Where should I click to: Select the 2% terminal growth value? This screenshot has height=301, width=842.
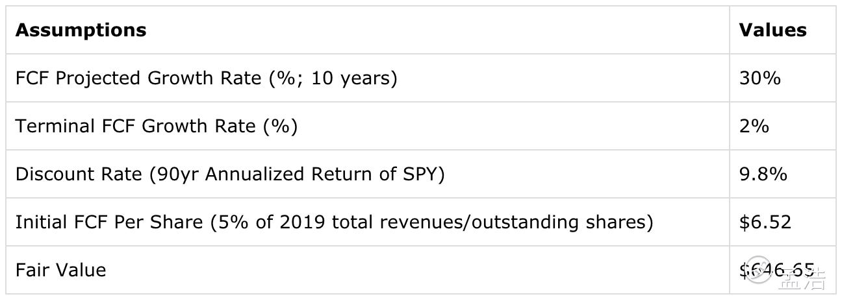[754, 126]
